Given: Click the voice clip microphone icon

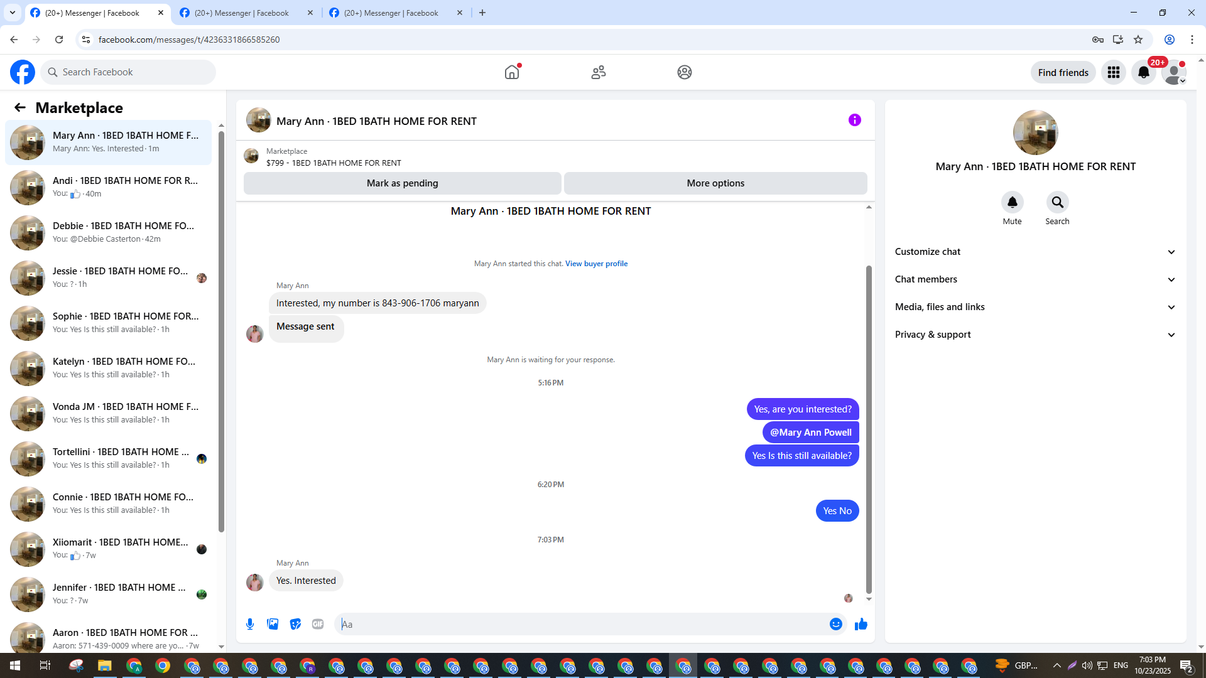Looking at the screenshot, I should coord(250,624).
